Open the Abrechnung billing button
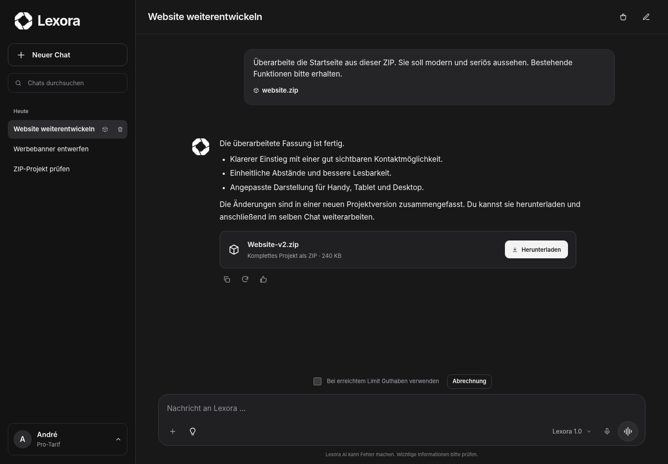The width and height of the screenshot is (668, 464). coord(469,381)
